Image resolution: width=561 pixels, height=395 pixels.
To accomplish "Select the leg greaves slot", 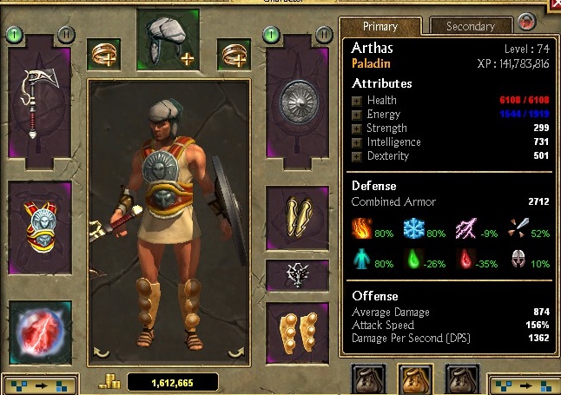I will [x=297, y=333].
